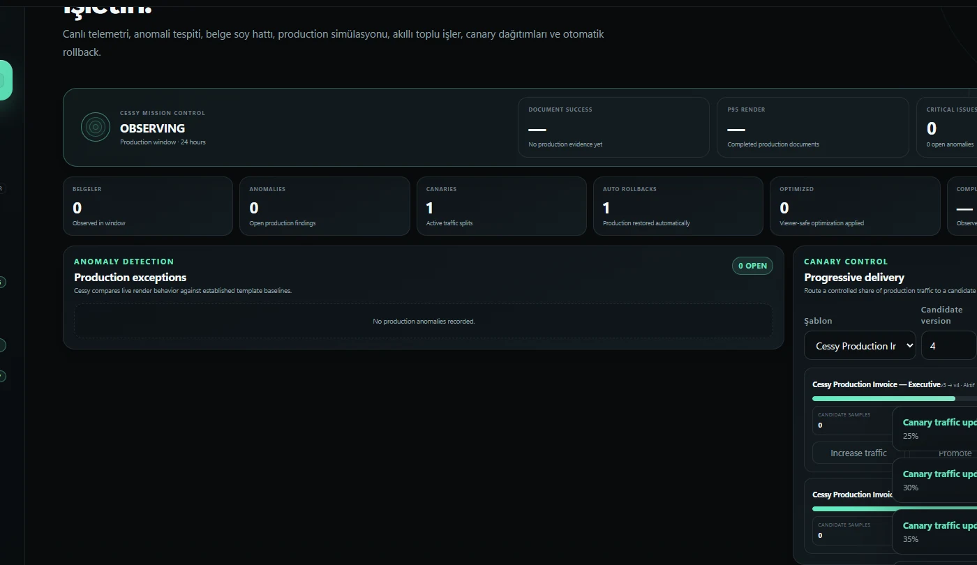Screen dimensions: 977x565
Task: Click the radar icon beside OBSERVING
Action: 96,127
